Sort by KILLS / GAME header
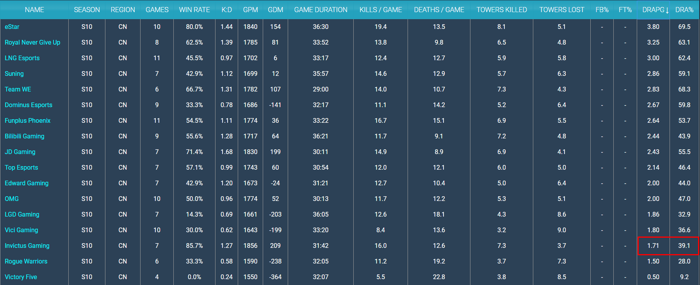This screenshot has height=285, width=700. (381, 10)
